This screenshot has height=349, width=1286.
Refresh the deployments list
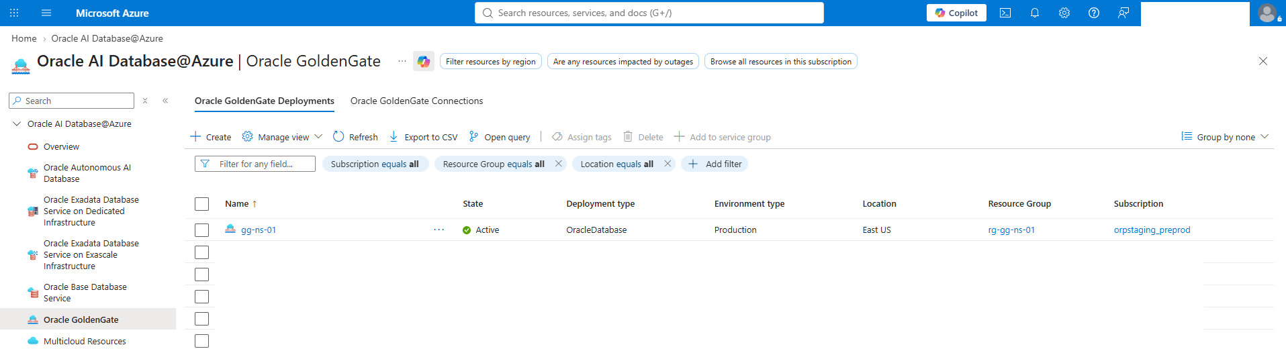[355, 137]
